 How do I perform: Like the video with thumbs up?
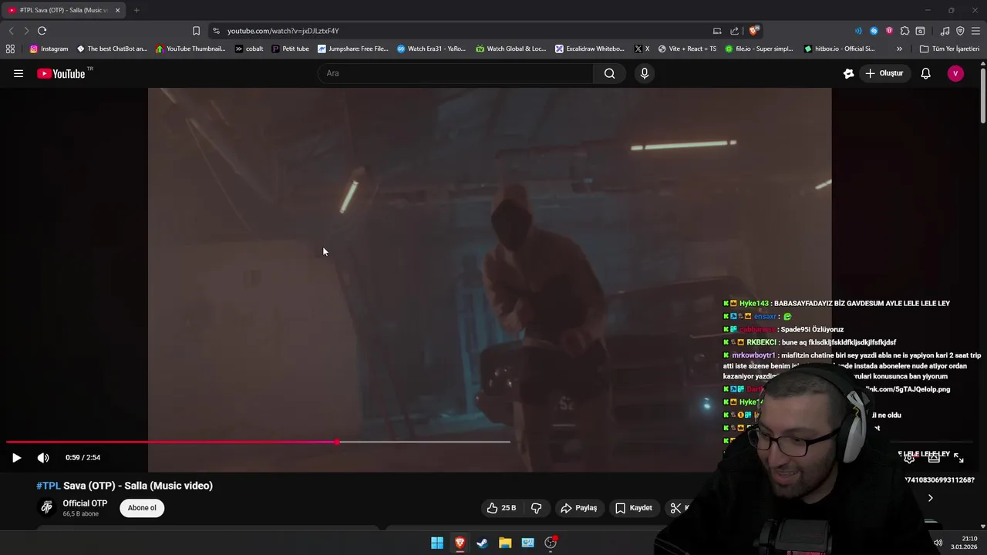pyautogui.click(x=501, y=508)
